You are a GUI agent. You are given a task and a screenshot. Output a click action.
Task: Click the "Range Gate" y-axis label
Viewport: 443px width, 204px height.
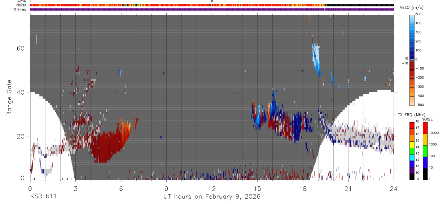coord(9,97)
